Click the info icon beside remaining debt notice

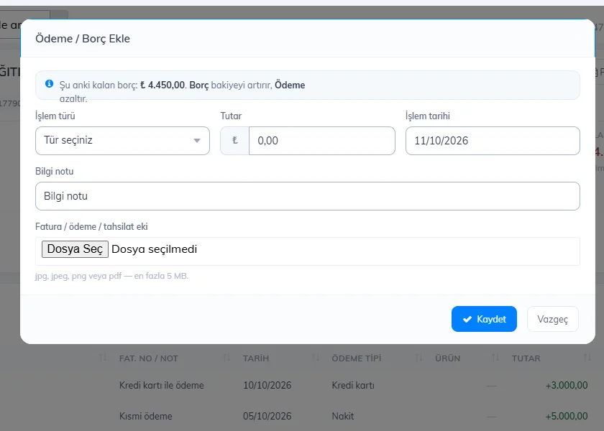tap(50, 83)
